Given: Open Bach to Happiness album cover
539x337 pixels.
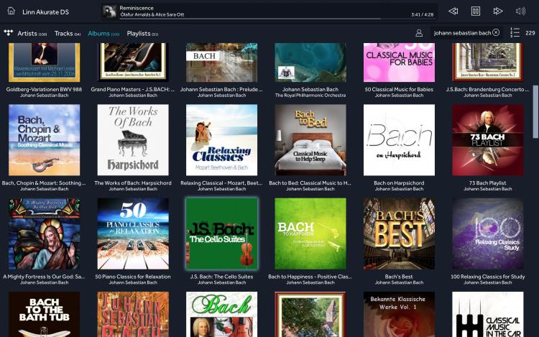Looking at the screenshot, I should 310,234.
